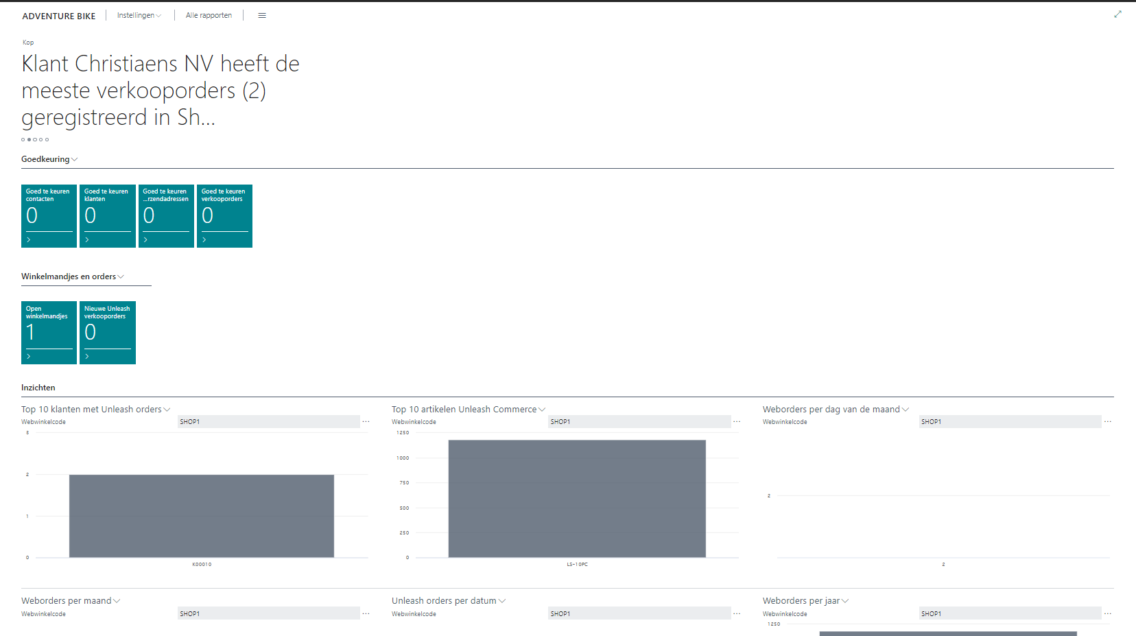Select the third headline pagination dot
1136x636 pixels.
[x=35, y=140]
